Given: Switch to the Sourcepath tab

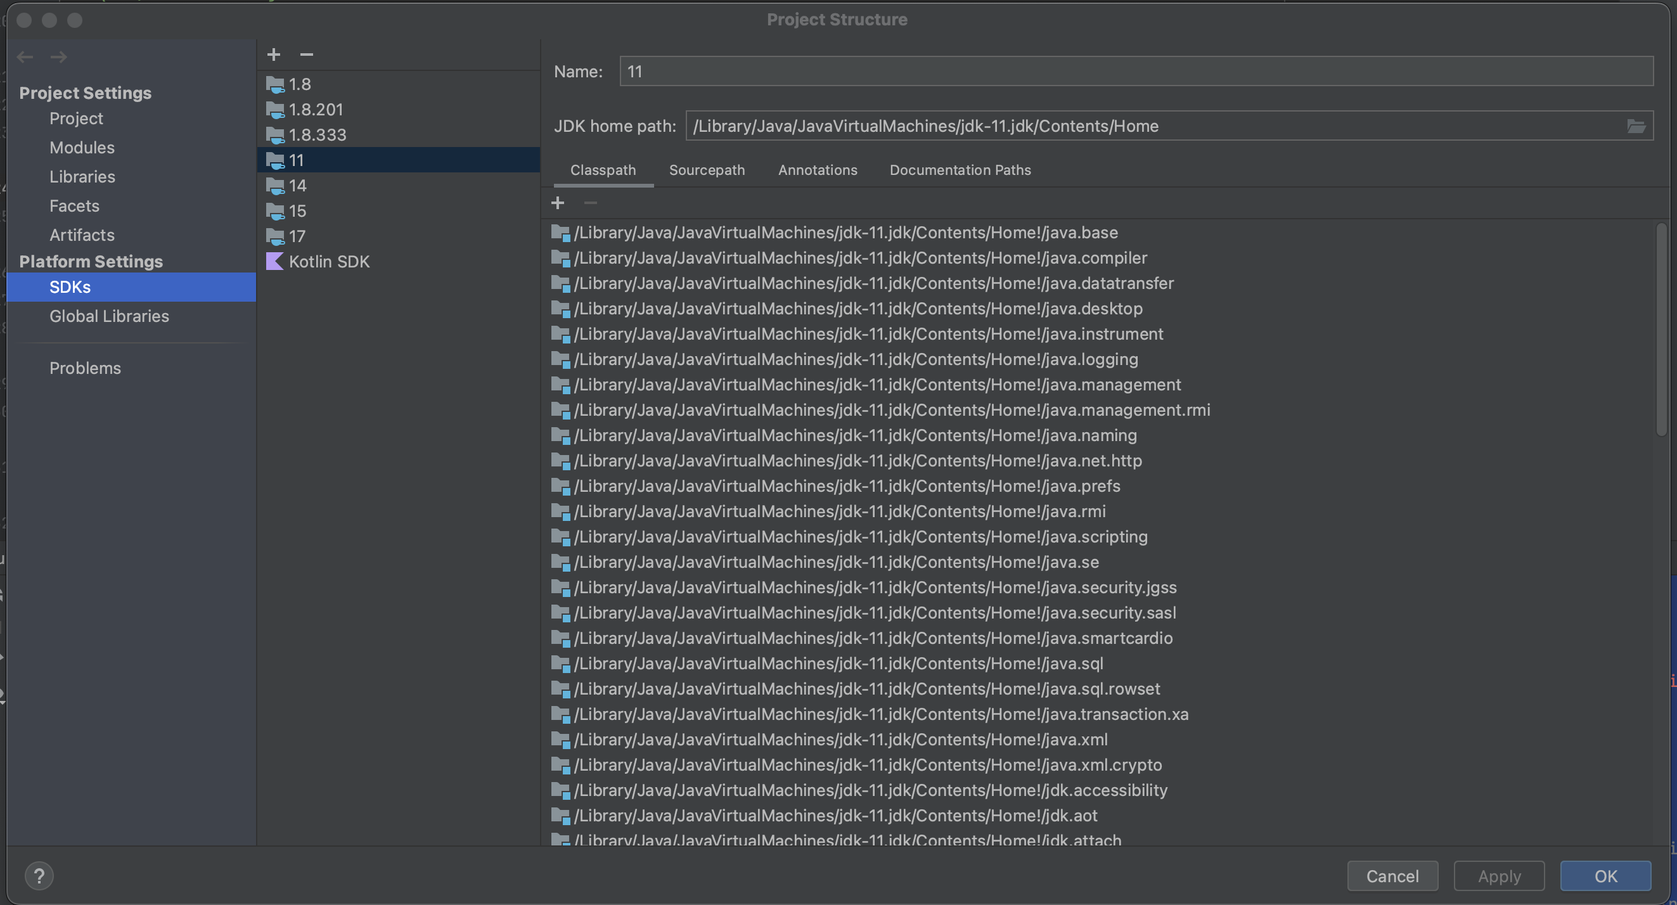Looking at the screenshot, I should [x=707, y=170].
